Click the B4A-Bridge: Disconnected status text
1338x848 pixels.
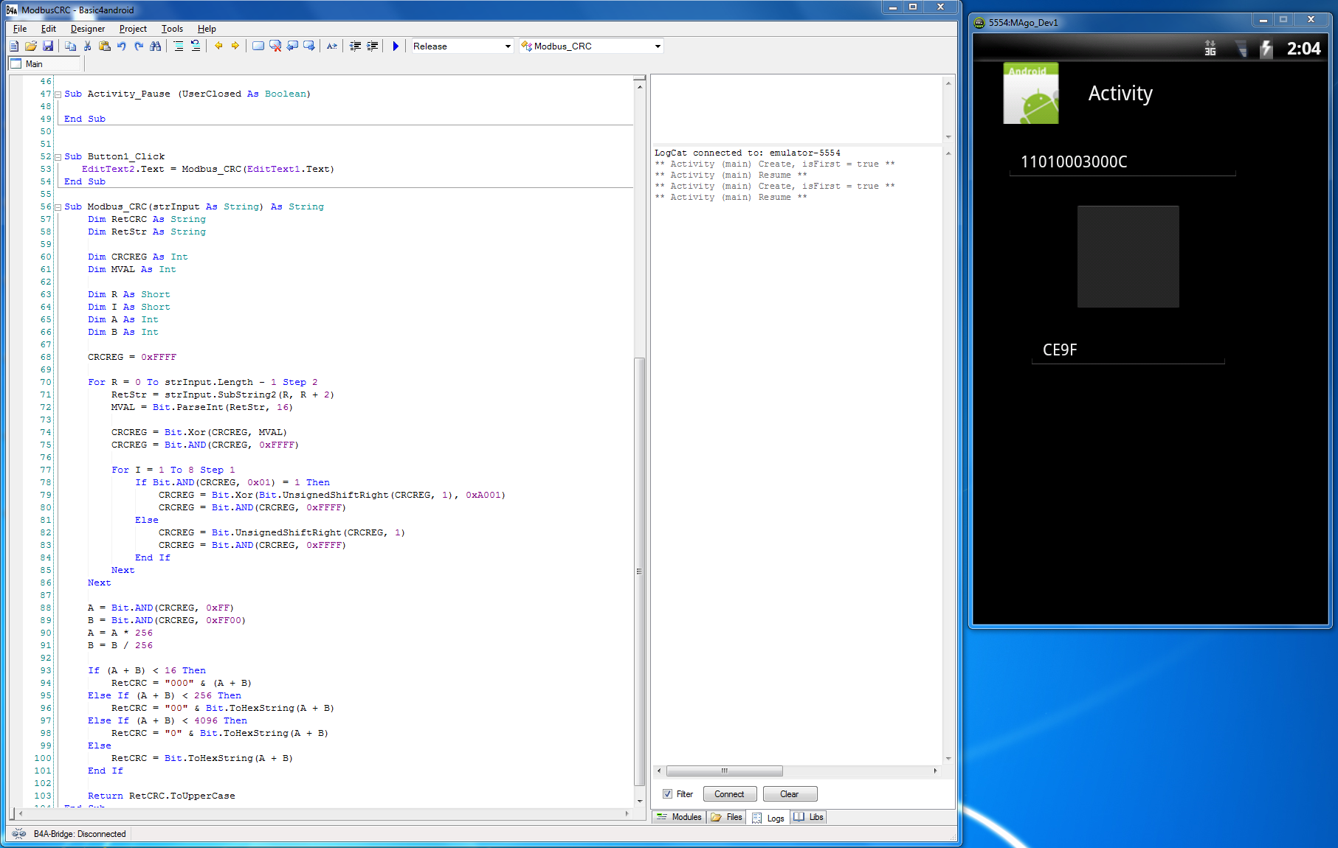point(80,834)
